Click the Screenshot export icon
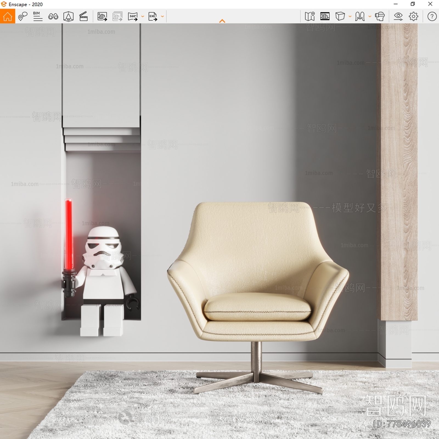 coord(102,16)
